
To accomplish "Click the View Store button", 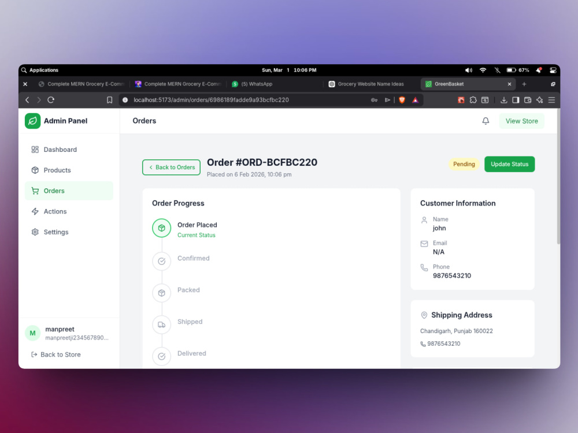I will [521, 121].
